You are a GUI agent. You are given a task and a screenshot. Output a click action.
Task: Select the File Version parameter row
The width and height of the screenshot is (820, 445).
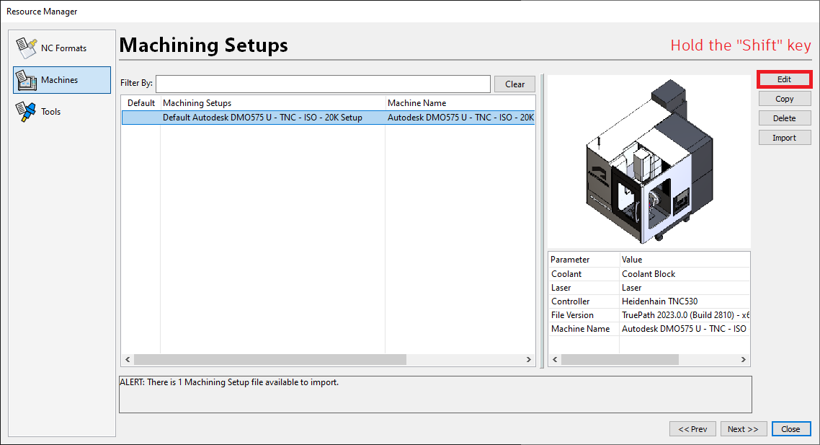click(x=649, y=314)
